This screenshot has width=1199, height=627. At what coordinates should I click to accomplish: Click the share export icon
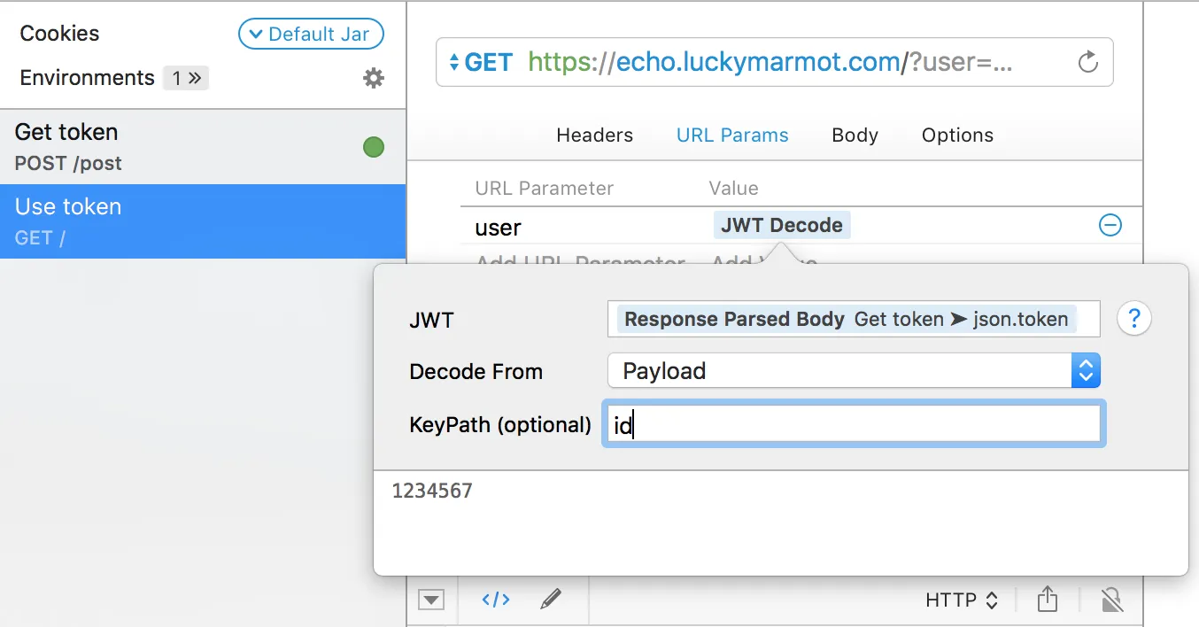pyautogui.click(x=1047, y=600)
